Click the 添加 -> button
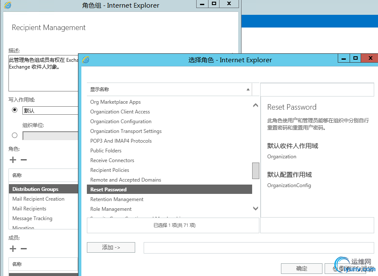This screenshot has width=378, height=276. 111,247
